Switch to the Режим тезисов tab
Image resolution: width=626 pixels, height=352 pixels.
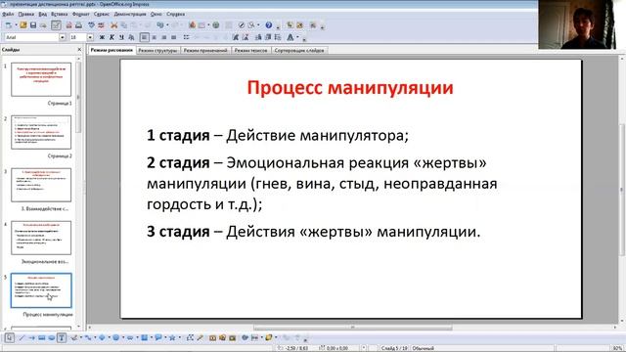[250, 50]
